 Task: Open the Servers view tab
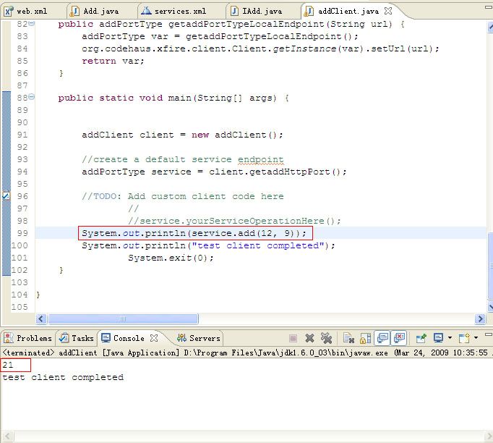click(x=198, y=338)
